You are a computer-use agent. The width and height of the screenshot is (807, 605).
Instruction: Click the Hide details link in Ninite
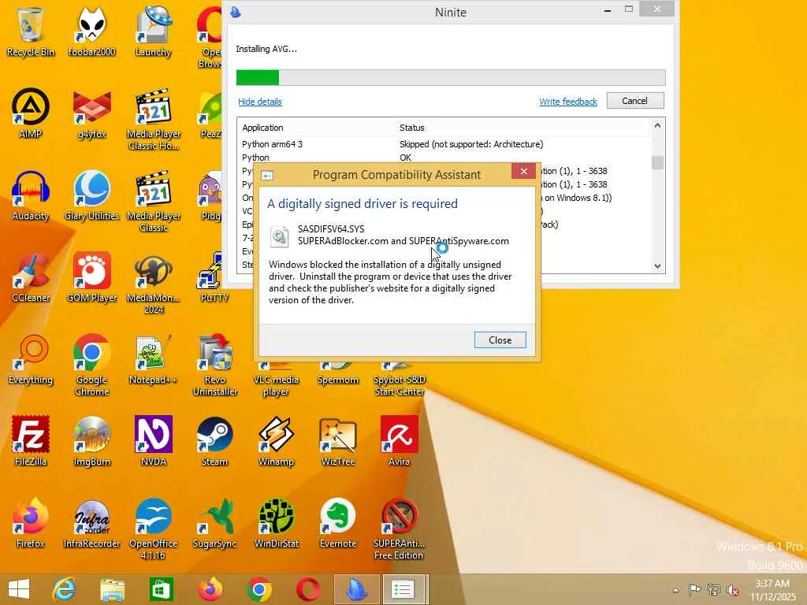click(260, 102)
